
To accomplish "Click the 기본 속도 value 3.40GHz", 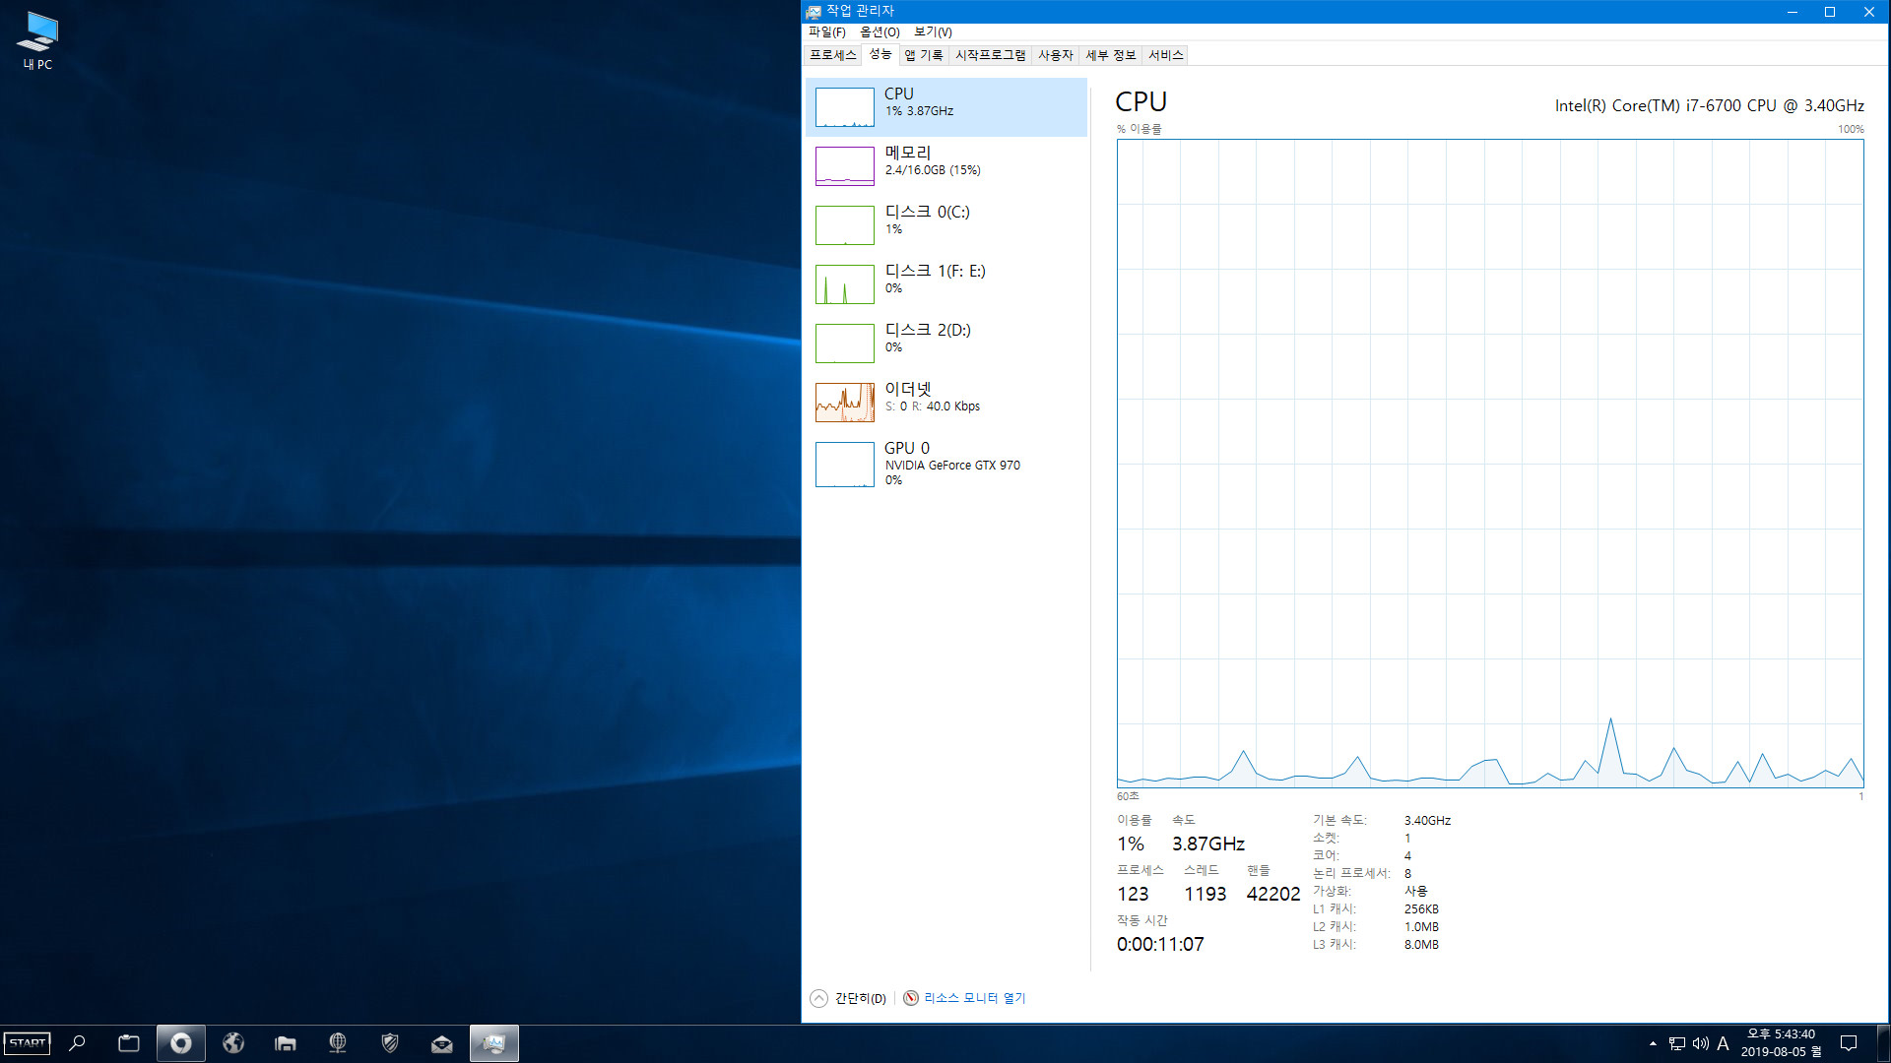I will pos(1427,821).
